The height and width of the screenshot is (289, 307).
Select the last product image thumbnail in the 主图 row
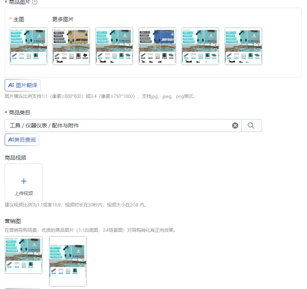tap(243, 46)
